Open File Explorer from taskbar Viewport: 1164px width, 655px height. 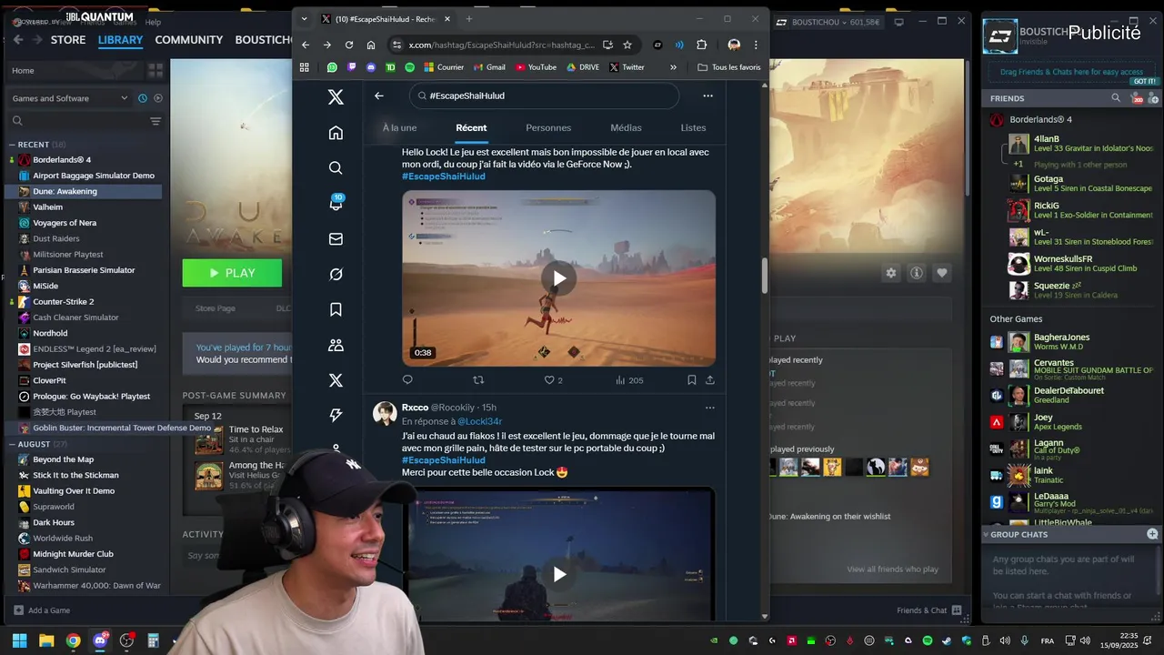(46, 640)
